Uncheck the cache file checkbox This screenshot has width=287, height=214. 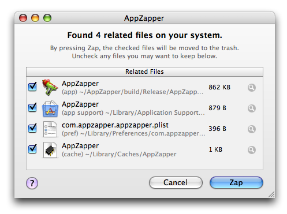(x=32, y=149)
